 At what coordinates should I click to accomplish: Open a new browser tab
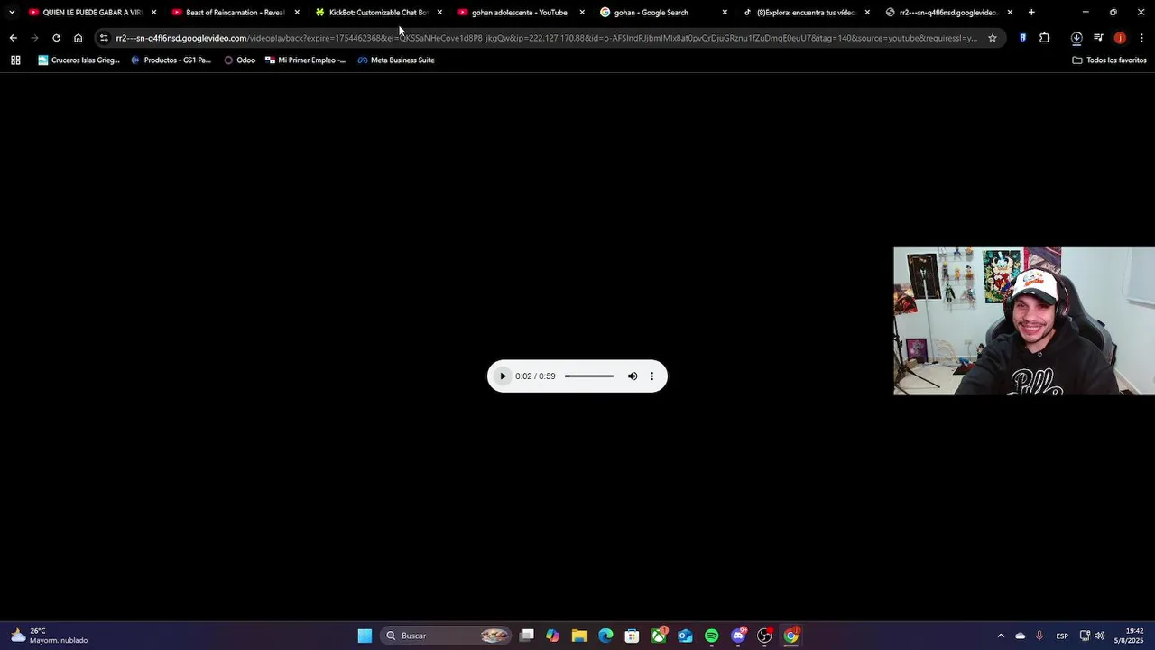tap(1031, 13)
